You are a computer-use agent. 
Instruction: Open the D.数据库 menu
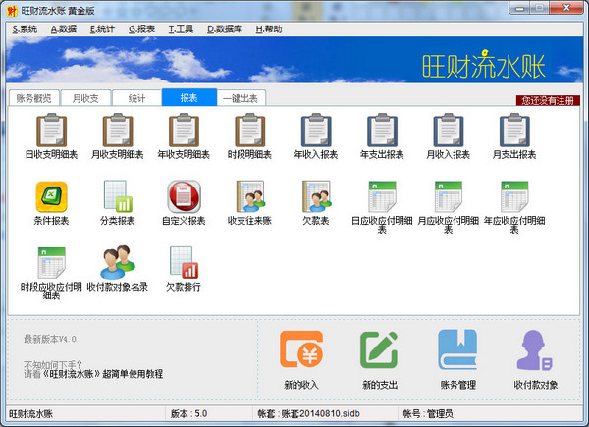pos(225,28)
